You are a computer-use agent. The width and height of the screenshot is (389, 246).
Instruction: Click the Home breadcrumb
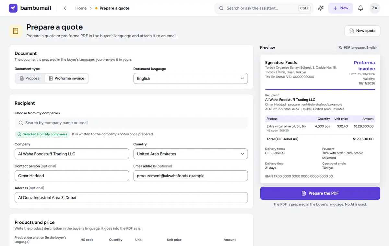(x=81, y=8)
